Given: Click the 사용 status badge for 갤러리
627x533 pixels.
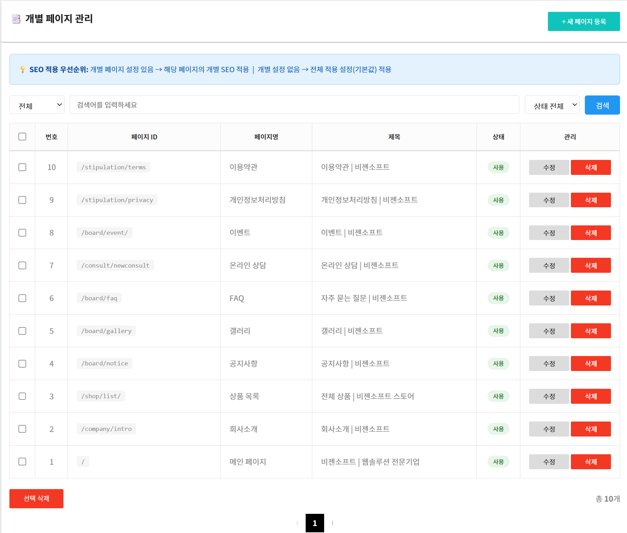Looking at the screenshot, I should pyautogui.click(x=498, y=331).
